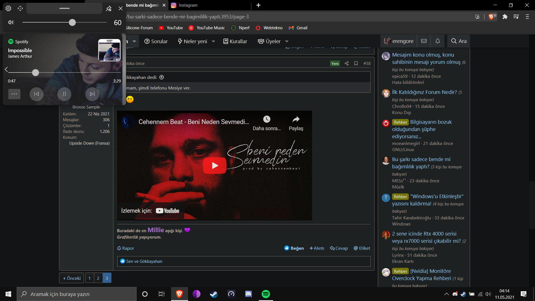Expand the Üyeler dropdown arrow
Screen dimensions: 535x301
287,42
